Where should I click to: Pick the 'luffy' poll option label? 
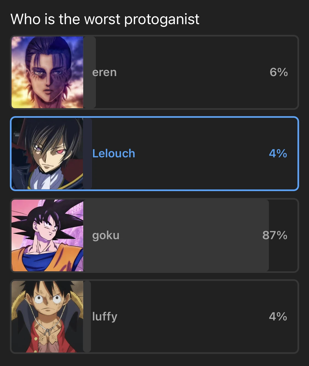tap(105, 317)
